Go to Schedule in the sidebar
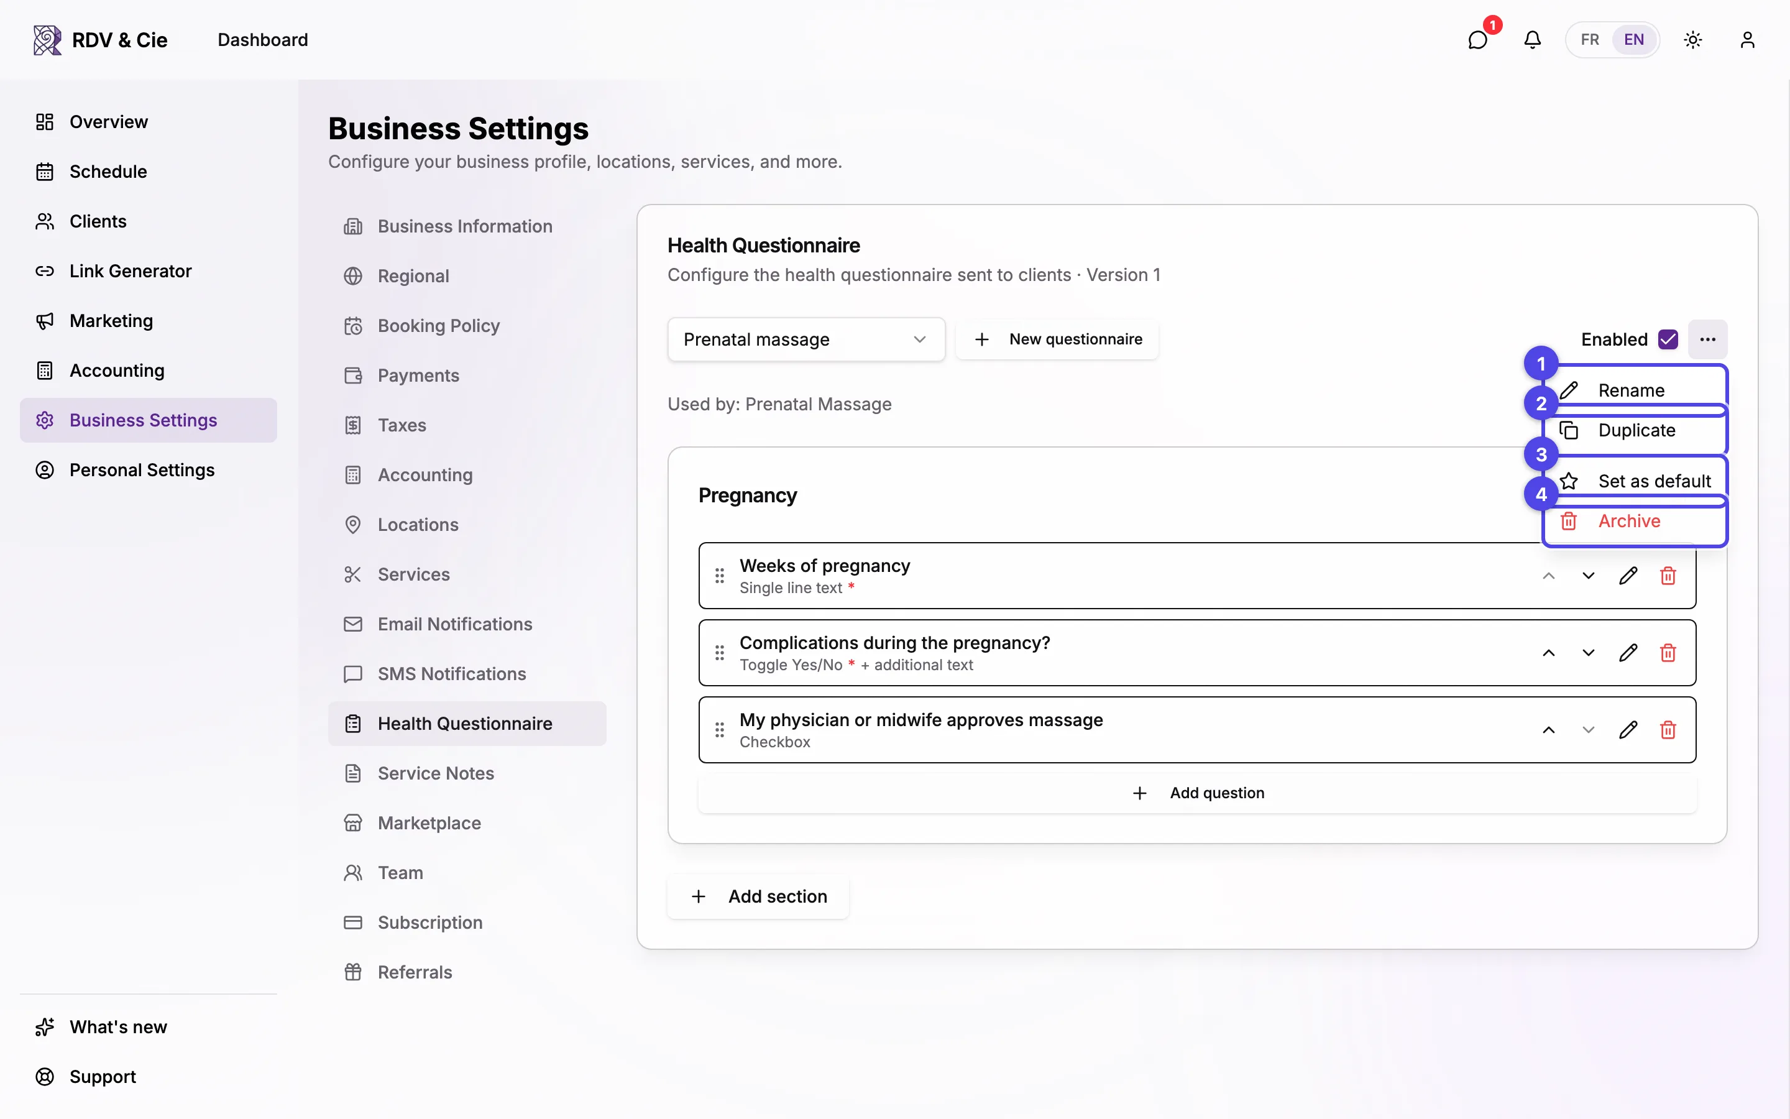1790x1119 pixels. (149, 172)
